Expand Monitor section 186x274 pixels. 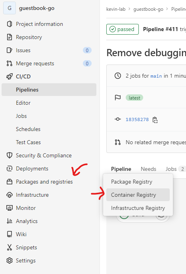click(26, 208)
